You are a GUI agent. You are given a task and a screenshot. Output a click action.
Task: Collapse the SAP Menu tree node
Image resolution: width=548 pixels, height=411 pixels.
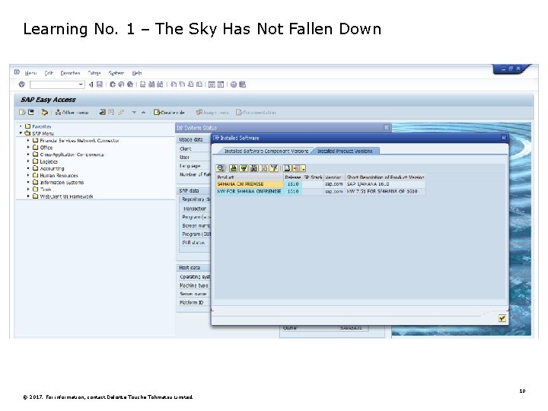coord(21,133)
